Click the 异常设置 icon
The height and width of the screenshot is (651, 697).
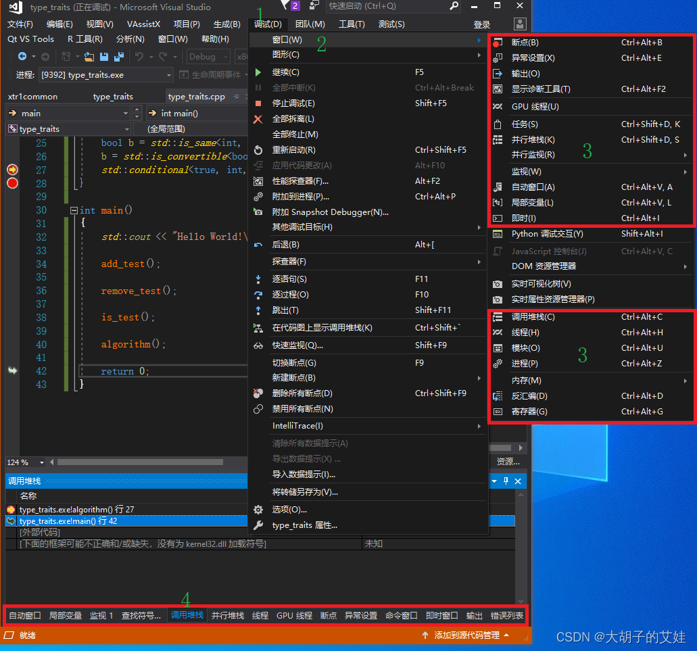(x=498, y=58)
